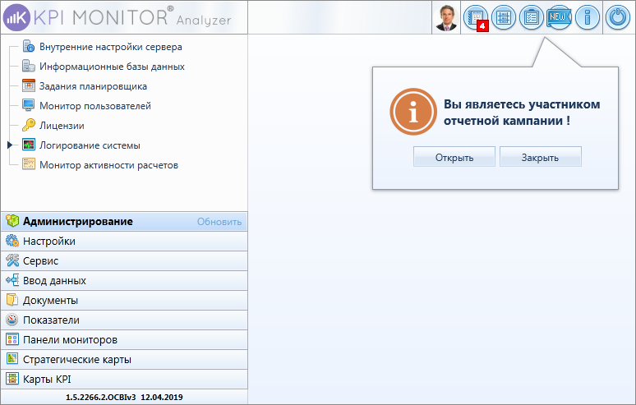This screenshot has width=636, height=405.
Task: Click the calculation activity monitor icon
Action: pyautogui.click(x=29, y=163)
